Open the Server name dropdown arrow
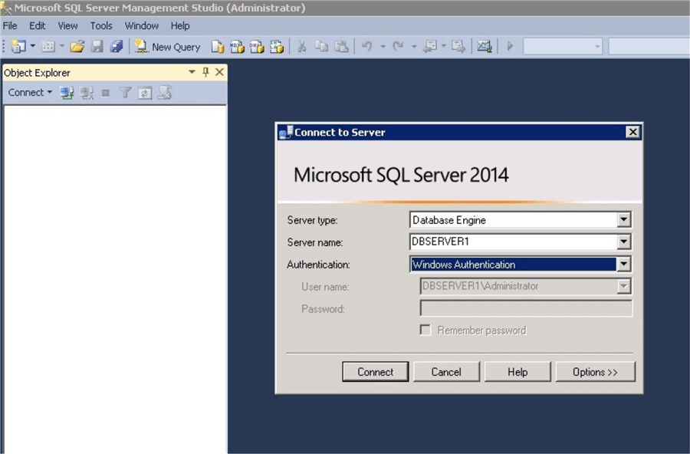Screen dimensions: 690x454 623,242
